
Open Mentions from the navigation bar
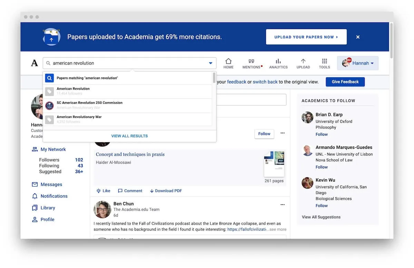[252, 63]
